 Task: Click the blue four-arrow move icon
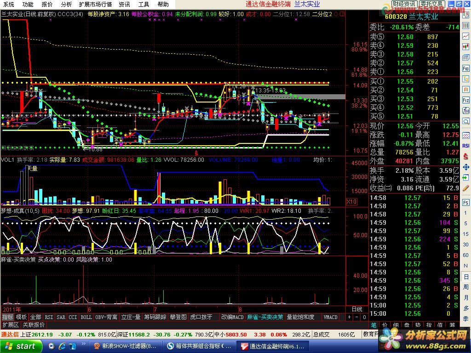[x=466, y=167]
